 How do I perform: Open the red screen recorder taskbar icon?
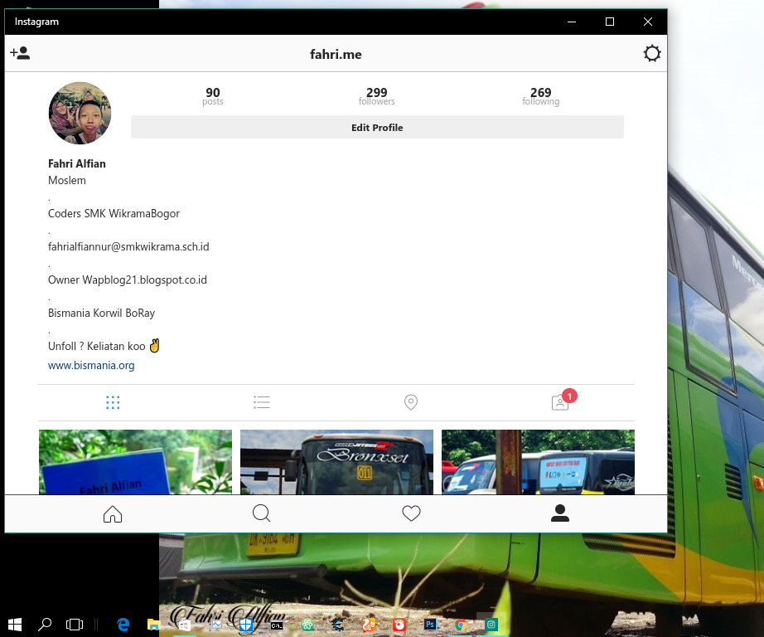point(399,625)
